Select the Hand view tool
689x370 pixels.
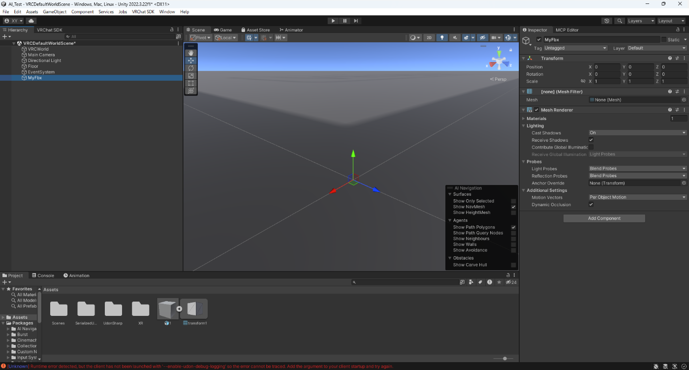click(x=191, y=53)
